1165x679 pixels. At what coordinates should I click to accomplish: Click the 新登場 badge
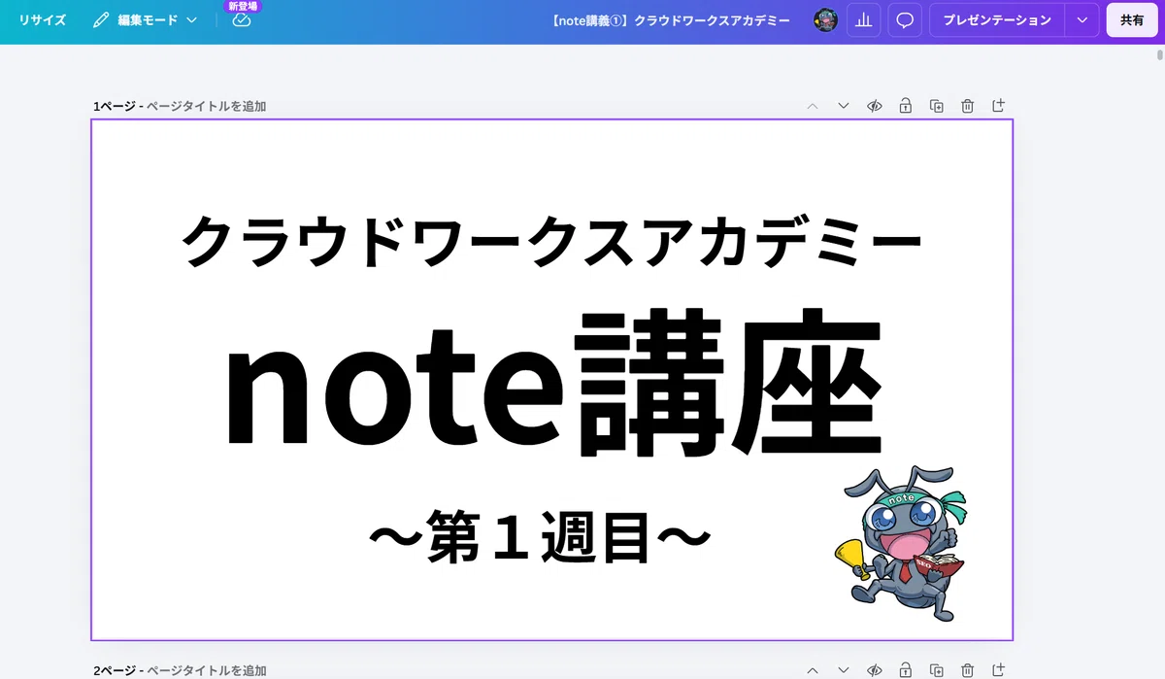coord(243,6)
